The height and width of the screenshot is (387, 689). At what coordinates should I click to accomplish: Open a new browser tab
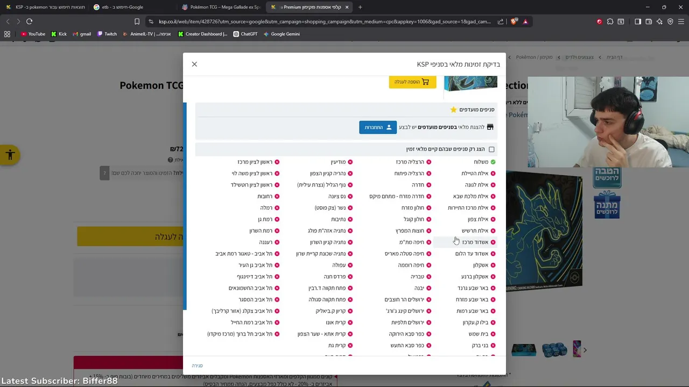point(360,7)
